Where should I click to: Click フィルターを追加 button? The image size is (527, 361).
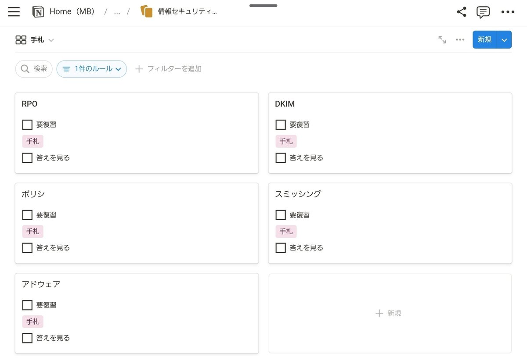pyautogui.click(x=168, y=69)
